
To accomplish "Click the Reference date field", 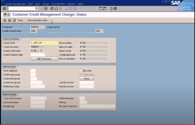I will pos(38,86).
